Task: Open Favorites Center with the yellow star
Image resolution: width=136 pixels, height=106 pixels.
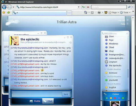Action: [4, 12]
